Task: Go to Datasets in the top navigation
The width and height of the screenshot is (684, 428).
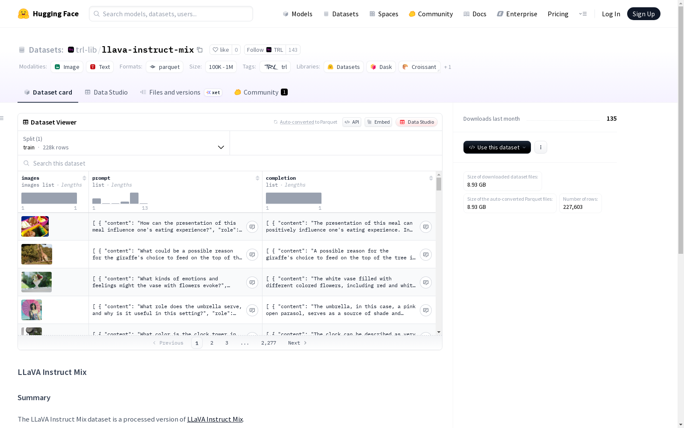Action: [341, 14]
